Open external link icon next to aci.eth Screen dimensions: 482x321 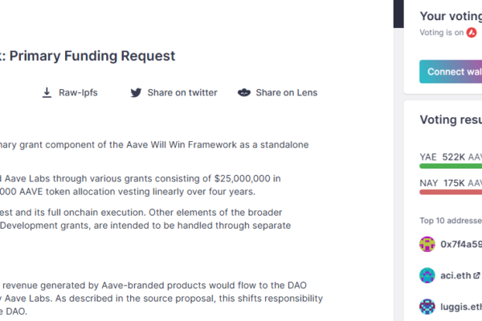point(477,275)
